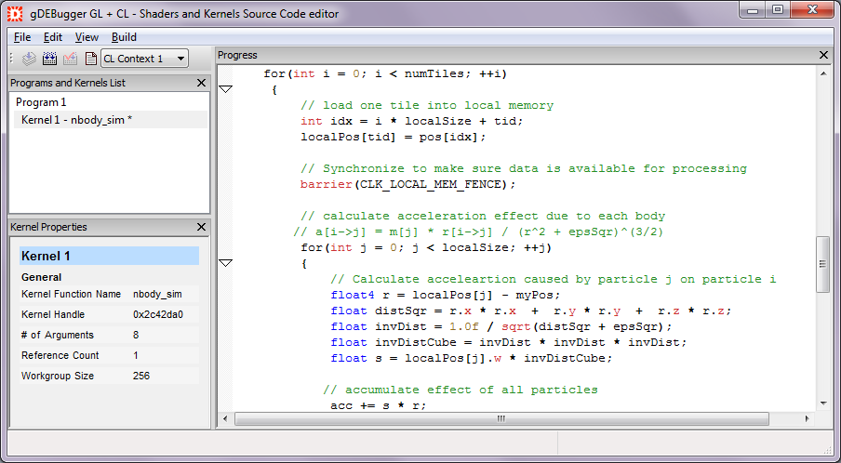Open the View menu
The width and height of the screenshot is (841, 463).
87,37
